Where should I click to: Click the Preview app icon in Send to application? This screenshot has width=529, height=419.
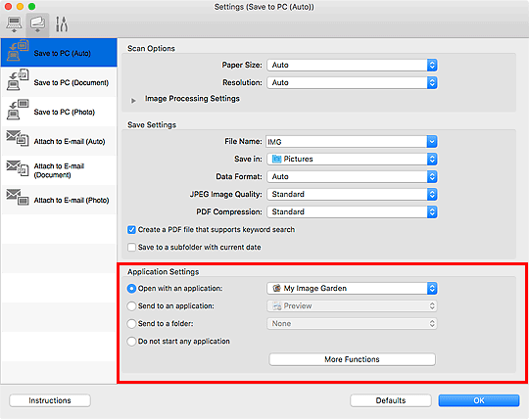pos(277,306)
